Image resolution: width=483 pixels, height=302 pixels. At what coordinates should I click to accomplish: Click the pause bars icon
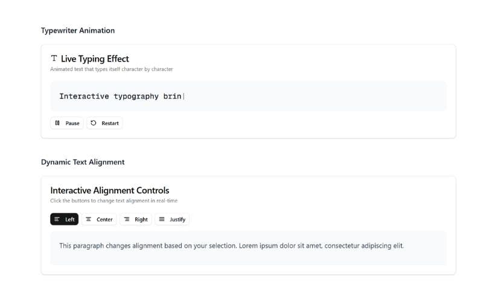coord(57,123)
